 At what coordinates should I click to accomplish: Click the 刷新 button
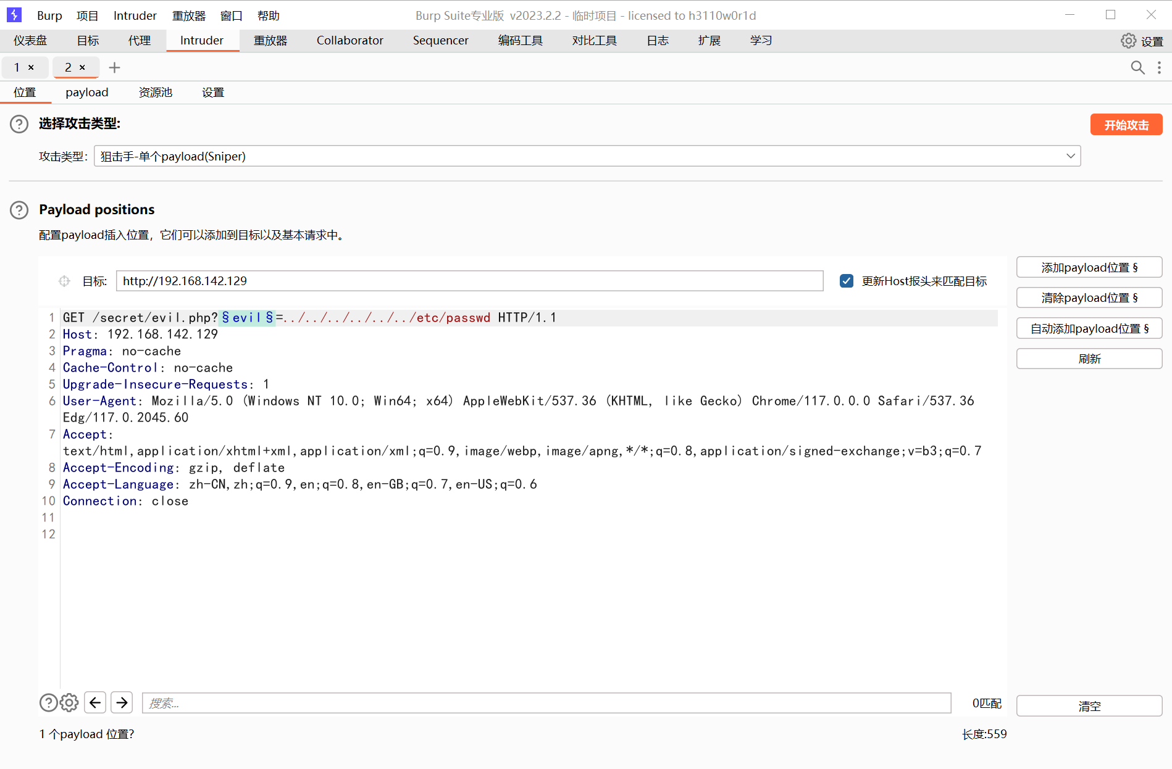[1089, 359]
